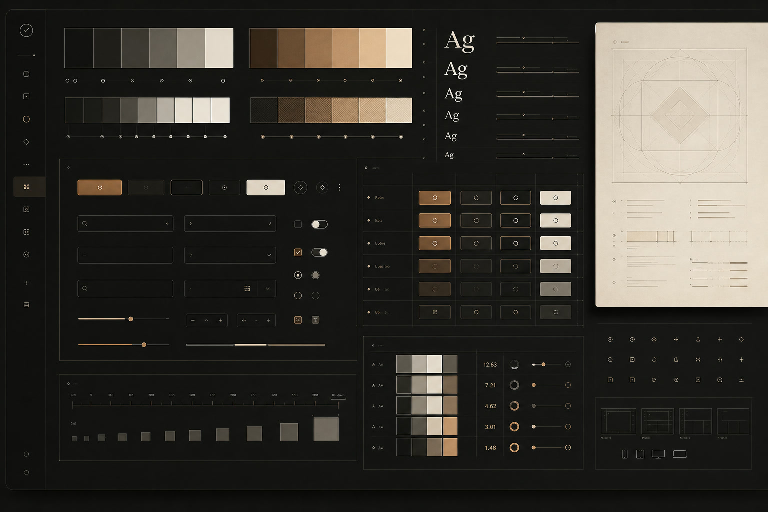The width and height of the screenshot is (768, 512).
Task: Click the dark button with target icon
Action: (x=224, y=187)
